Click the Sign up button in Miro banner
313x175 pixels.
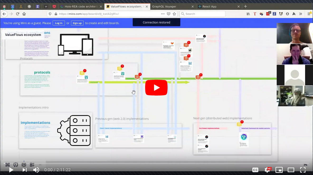(77, 23)
